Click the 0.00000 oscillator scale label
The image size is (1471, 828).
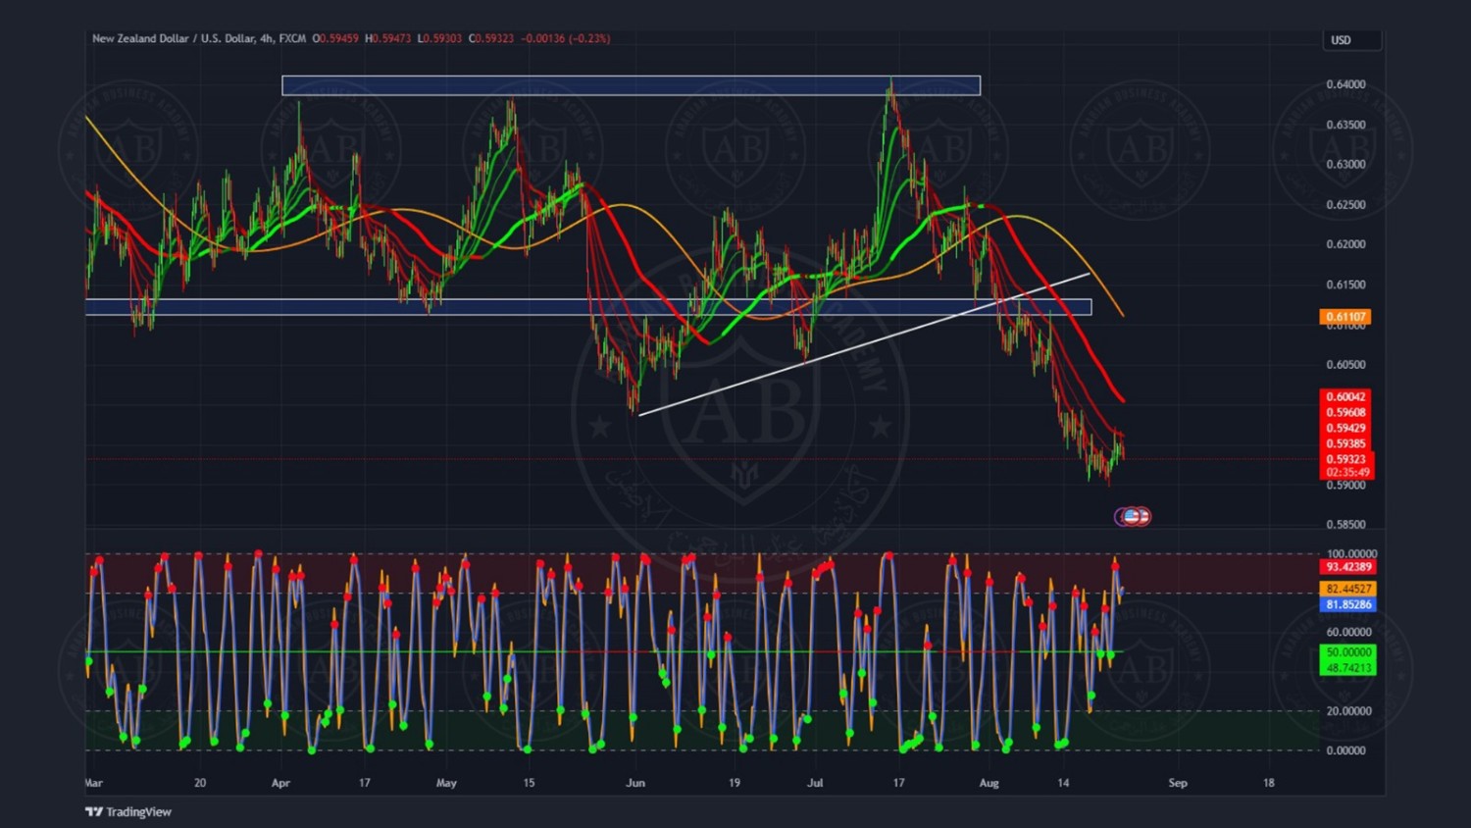click(1345, 750)
